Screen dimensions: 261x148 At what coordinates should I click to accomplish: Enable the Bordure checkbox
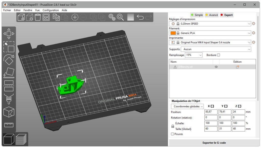pos(218,55)
